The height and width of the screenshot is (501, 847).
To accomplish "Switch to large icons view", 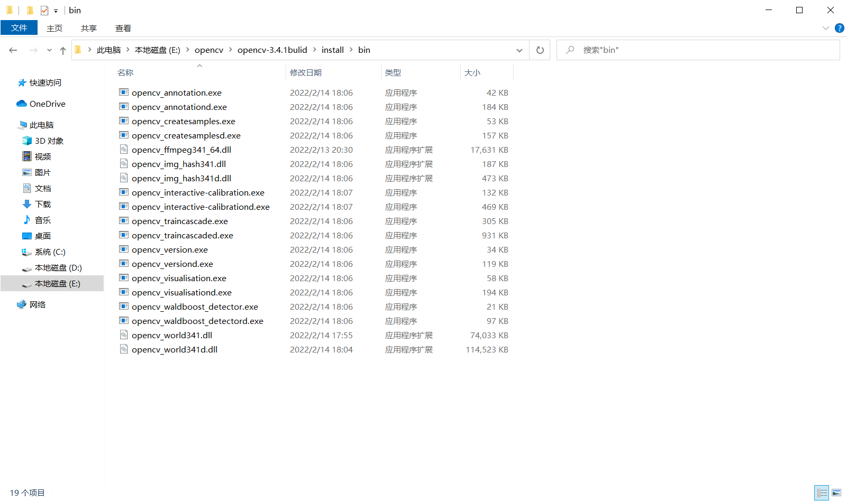I will pyautogui.click(x=837, y=493).
